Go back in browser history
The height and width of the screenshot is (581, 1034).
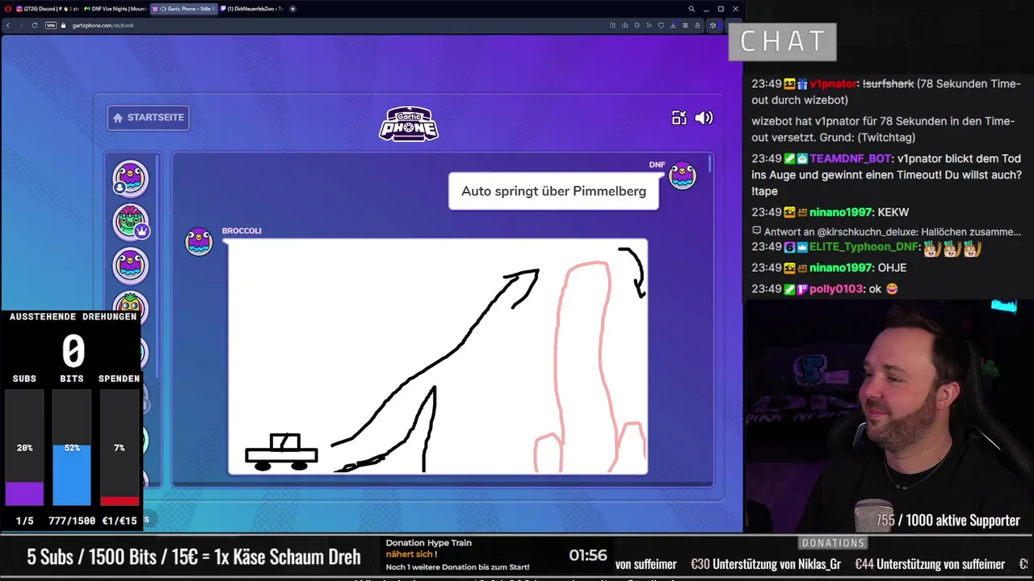9,25
